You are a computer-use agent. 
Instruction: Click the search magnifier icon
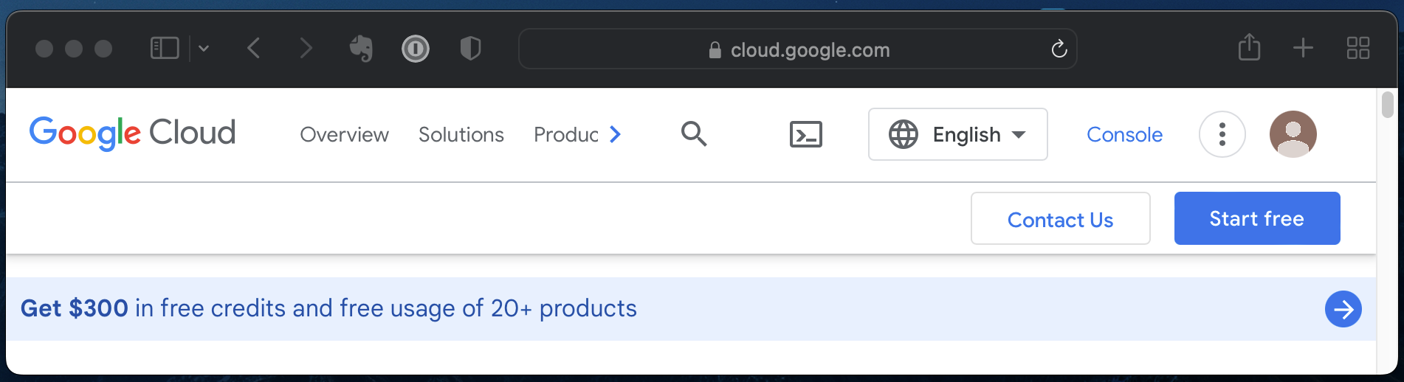click(693, 134)
